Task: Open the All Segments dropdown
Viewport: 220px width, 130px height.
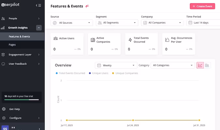Action: coord(117,23)
